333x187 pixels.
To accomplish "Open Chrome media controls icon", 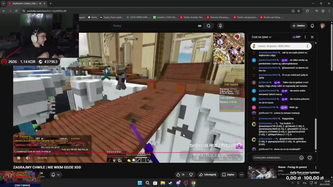I will point(317,11).
